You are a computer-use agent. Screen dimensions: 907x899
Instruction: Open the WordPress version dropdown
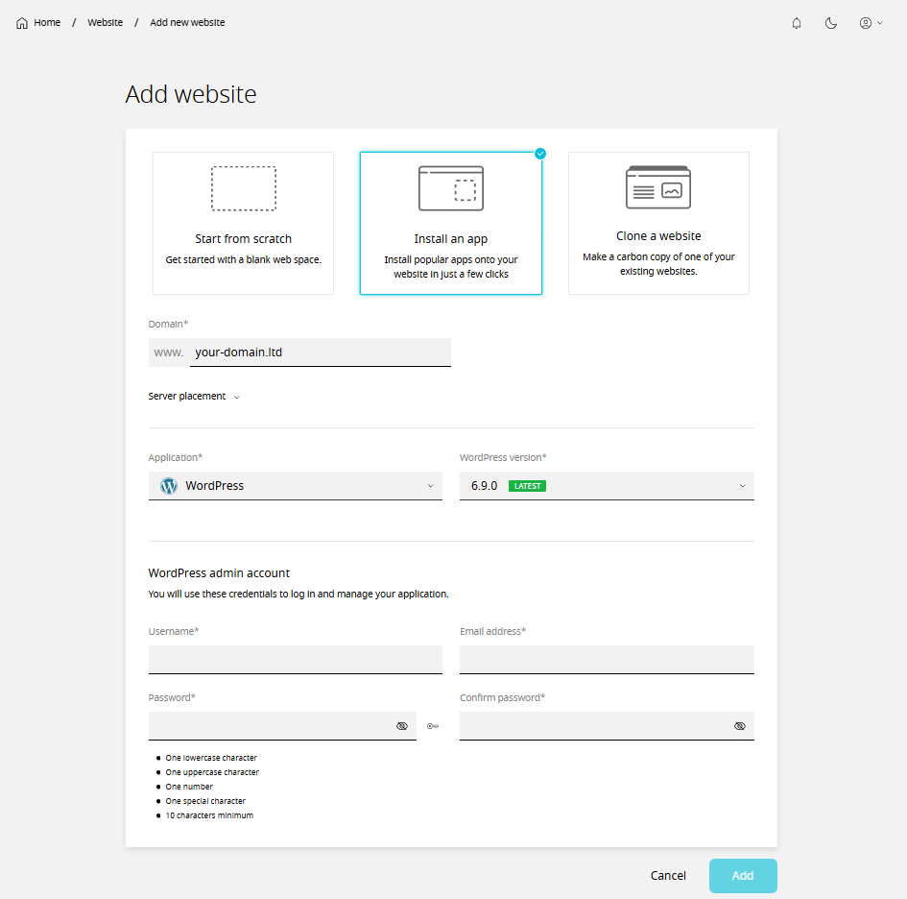tap(607, 486)
